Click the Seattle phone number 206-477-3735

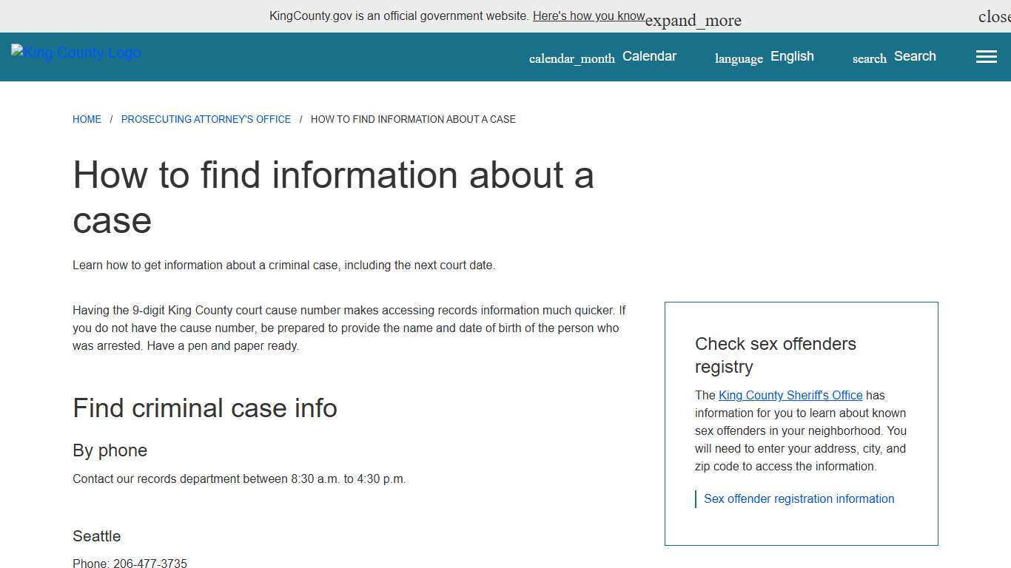(x=150, y=563)
